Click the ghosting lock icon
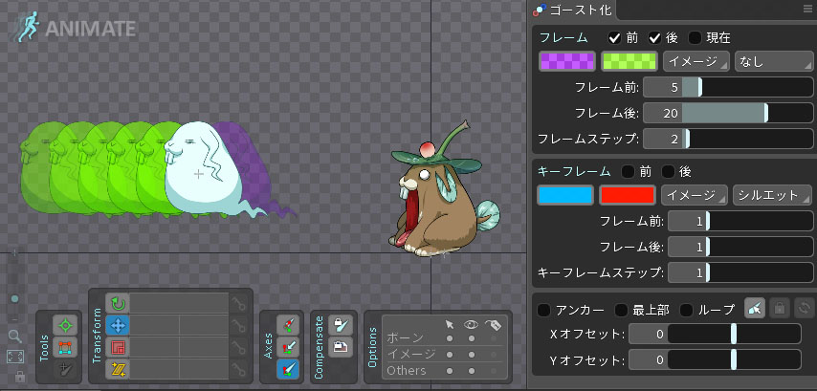 click(780, 309)
